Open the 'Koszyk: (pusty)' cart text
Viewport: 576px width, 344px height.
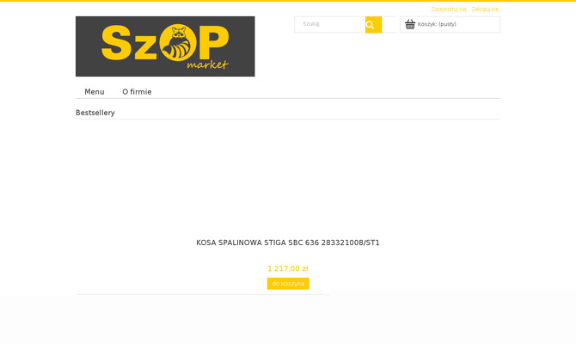(x=437, y=24)
